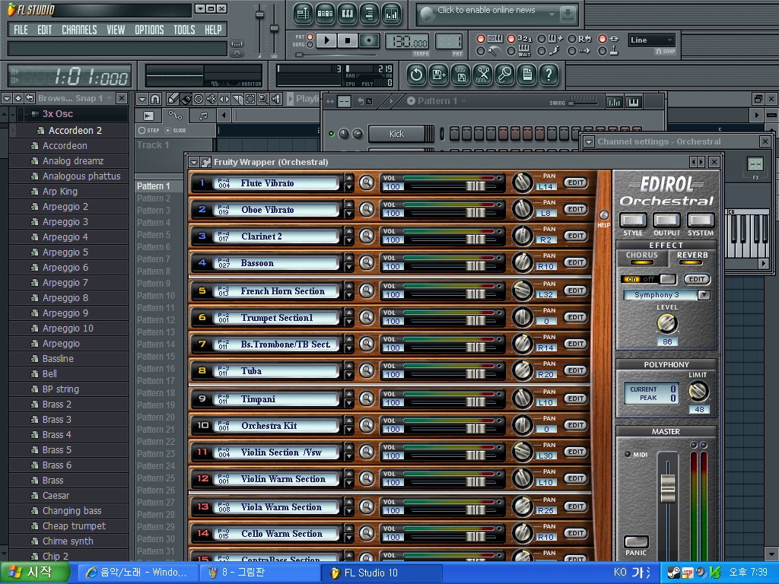Image resolution: width=779 pixels, height=584 pixels.
Task: Open the project info document icon
Action: point(527,75)
